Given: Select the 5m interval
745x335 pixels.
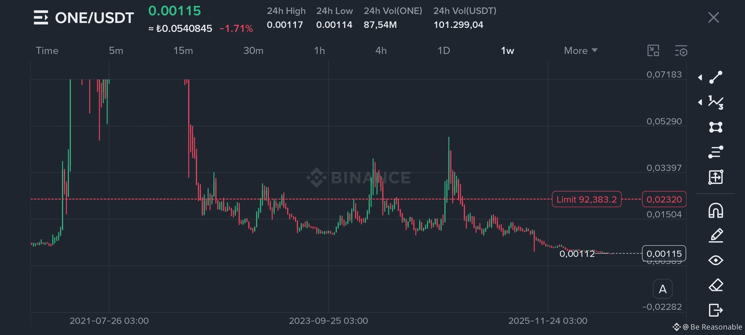Looking at the screenshot, I should point(116,51).
